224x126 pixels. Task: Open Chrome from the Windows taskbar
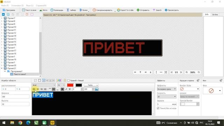pyautogui.click(x=20, y=123)
